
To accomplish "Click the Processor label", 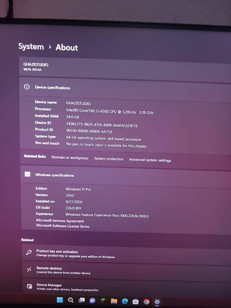I will point(43,109).
